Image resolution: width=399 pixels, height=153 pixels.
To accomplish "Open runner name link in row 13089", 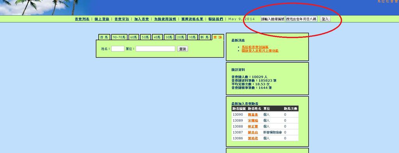I will coord(253,120).
